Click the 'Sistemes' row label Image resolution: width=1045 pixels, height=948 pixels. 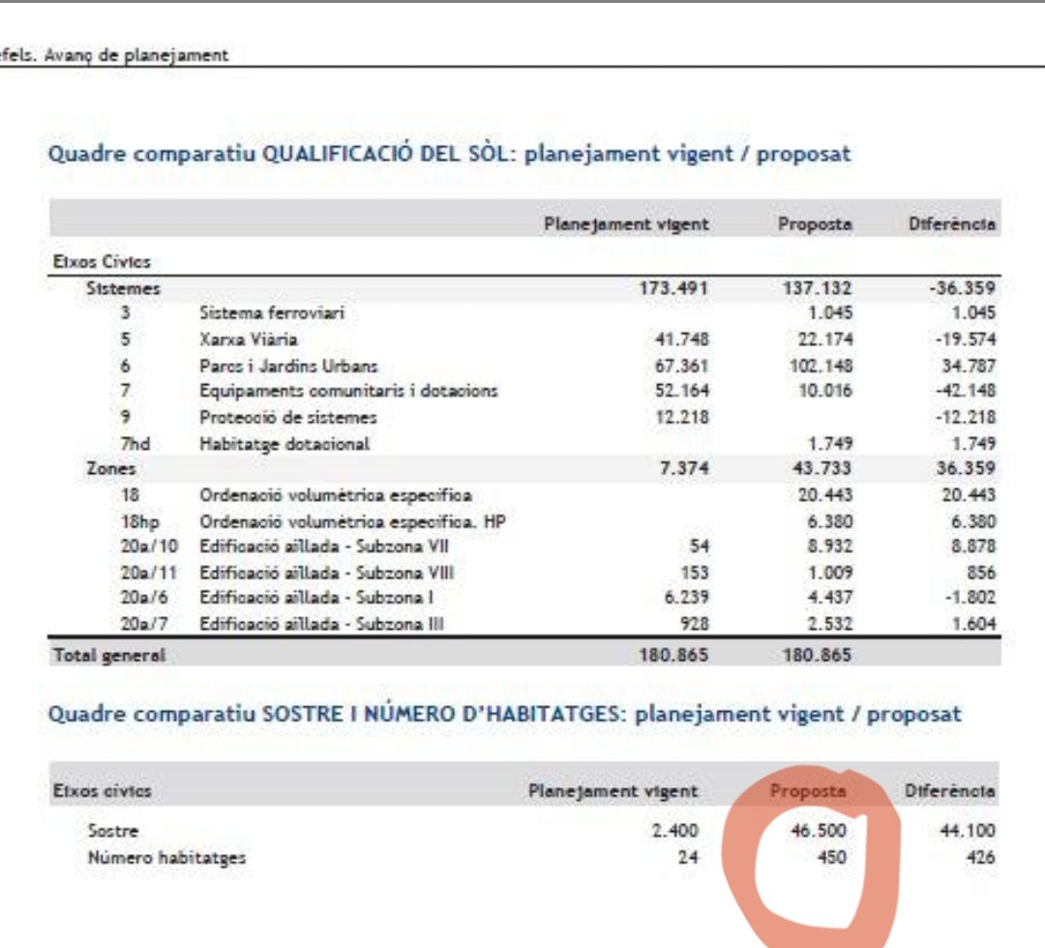point(123,288)
